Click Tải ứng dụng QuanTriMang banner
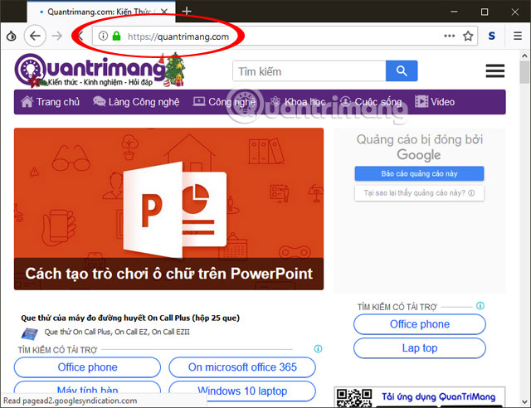Screen dimensions: 531x408 coord(438,396)
